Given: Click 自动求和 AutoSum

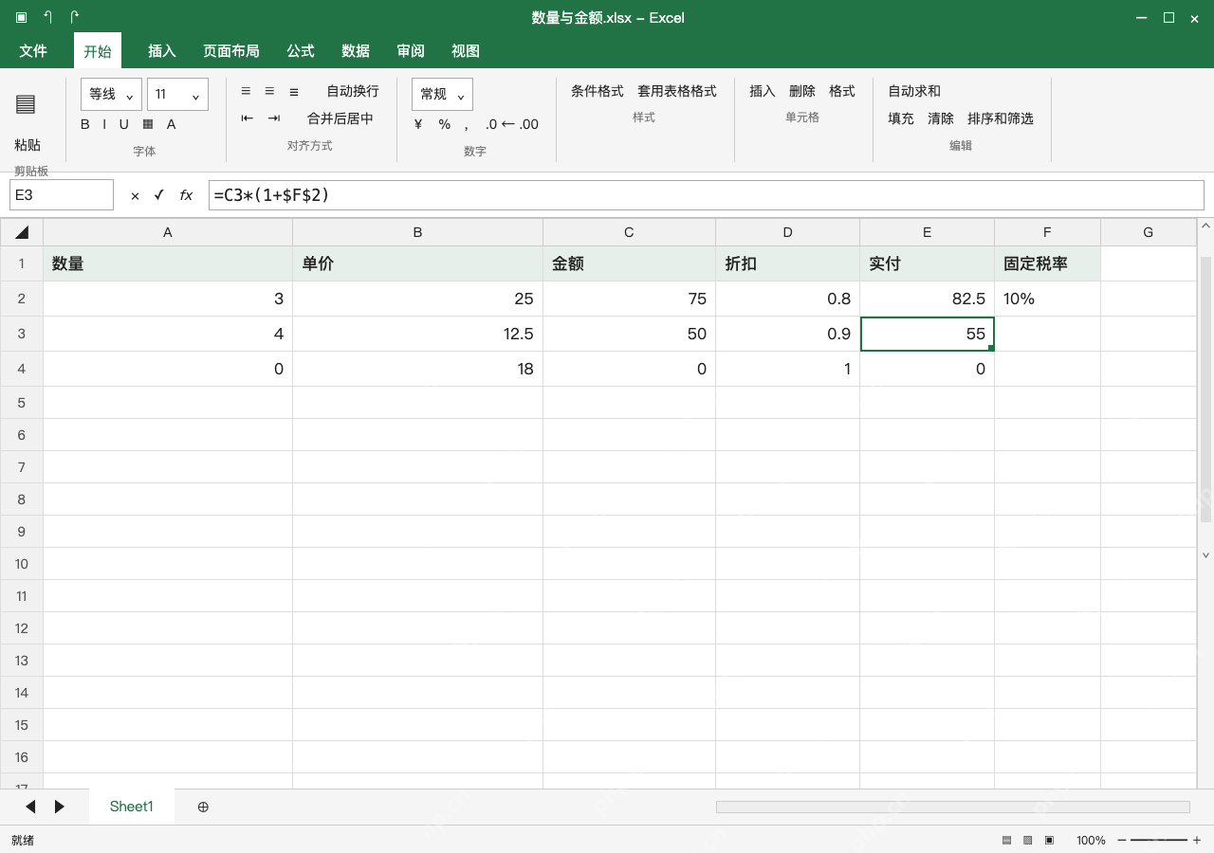Looking at the screenshot, I should (914, 91).
